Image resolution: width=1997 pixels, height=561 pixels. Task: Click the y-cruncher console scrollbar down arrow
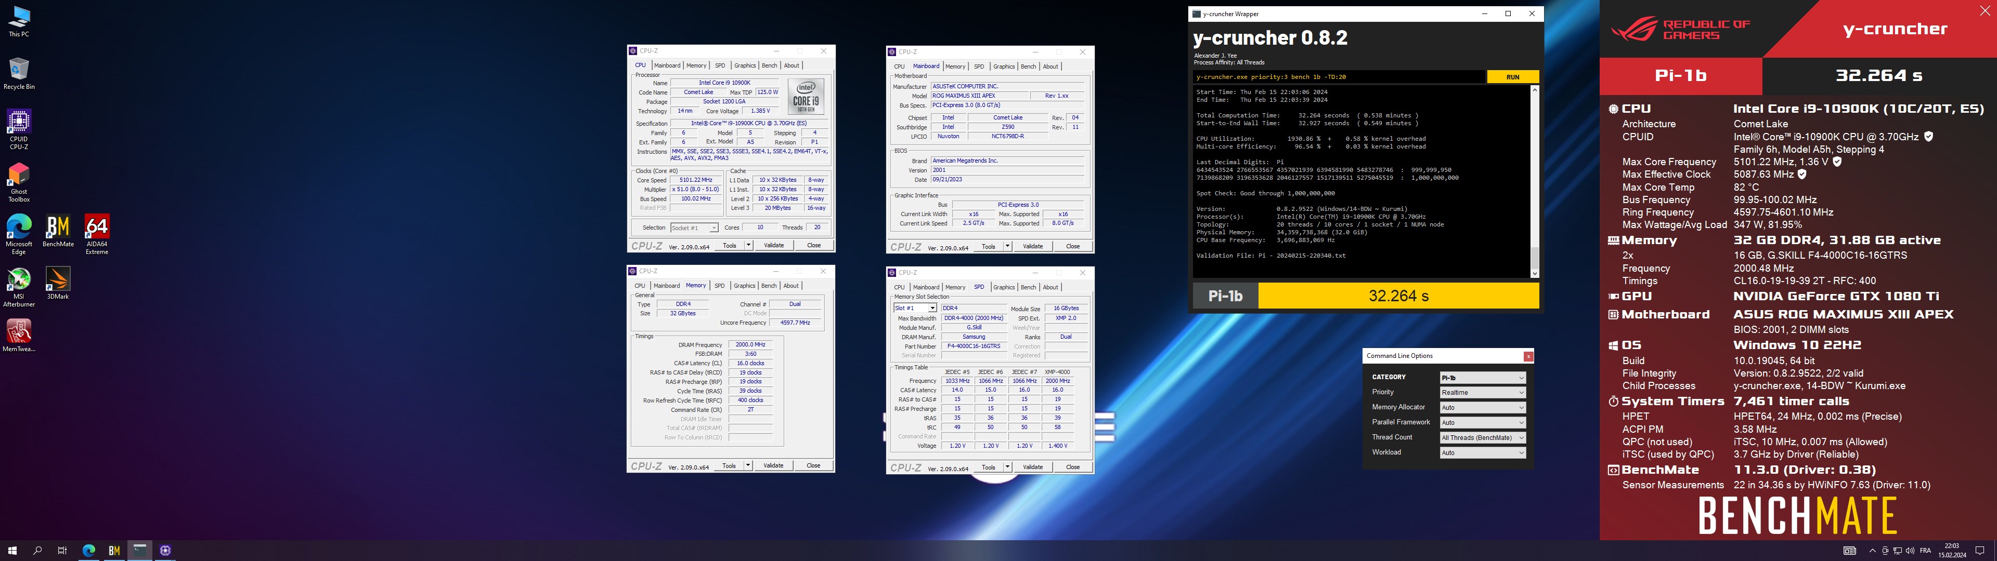click(1534, 273)
